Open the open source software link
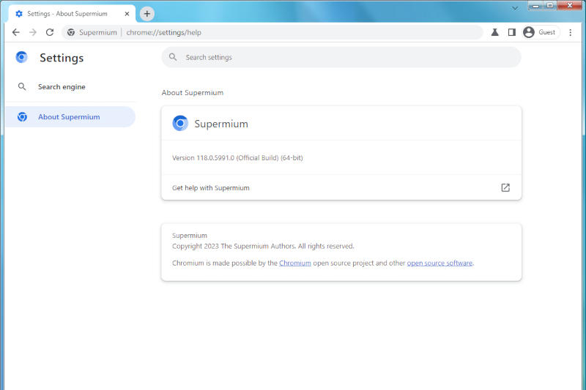The image size is (586, 390). click(x=439, y=263)
